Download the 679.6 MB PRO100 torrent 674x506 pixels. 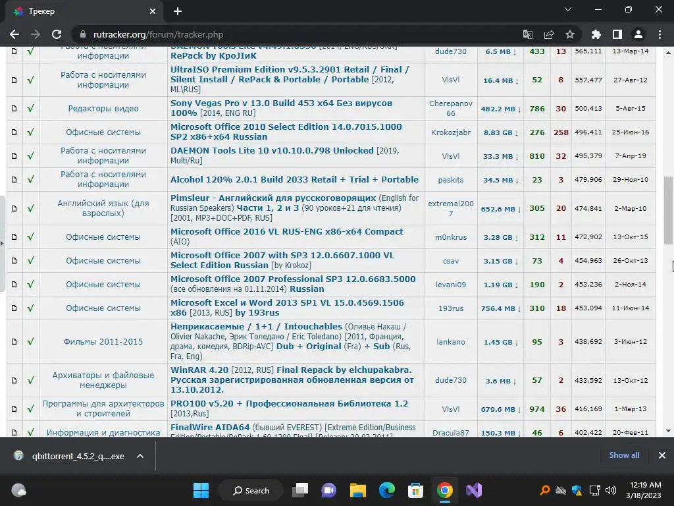(501, 409)
